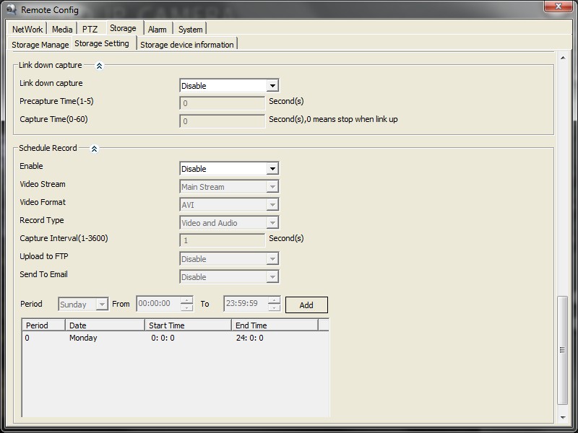
Task: Click the Date column header
Action: [105, 325]
